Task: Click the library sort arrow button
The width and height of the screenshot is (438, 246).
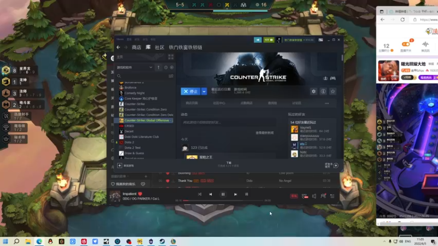Action: pos(158,67)
